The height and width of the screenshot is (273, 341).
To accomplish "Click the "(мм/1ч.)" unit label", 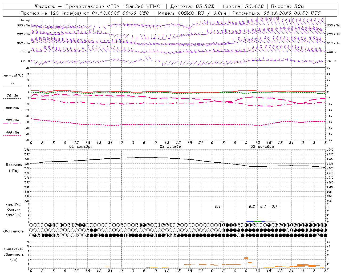I will (x=14, y=215).
